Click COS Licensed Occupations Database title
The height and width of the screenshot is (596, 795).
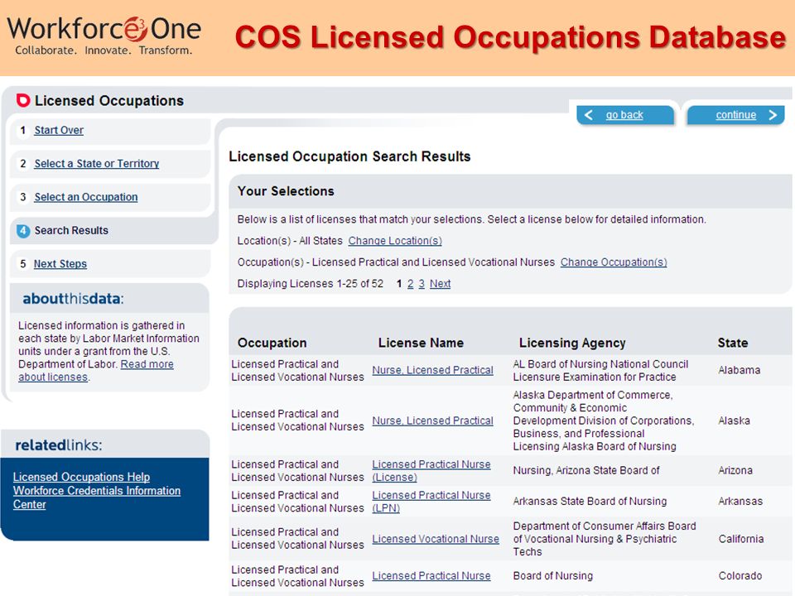point(510,37)
